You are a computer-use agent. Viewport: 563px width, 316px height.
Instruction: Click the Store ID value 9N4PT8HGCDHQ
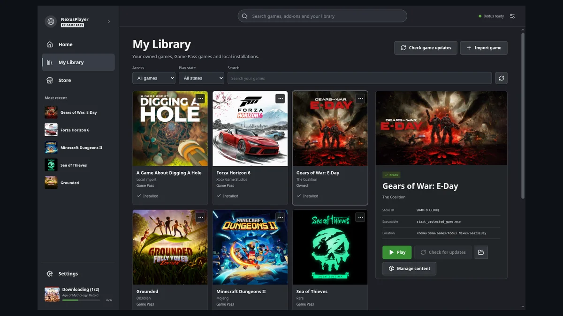[428, 210]
